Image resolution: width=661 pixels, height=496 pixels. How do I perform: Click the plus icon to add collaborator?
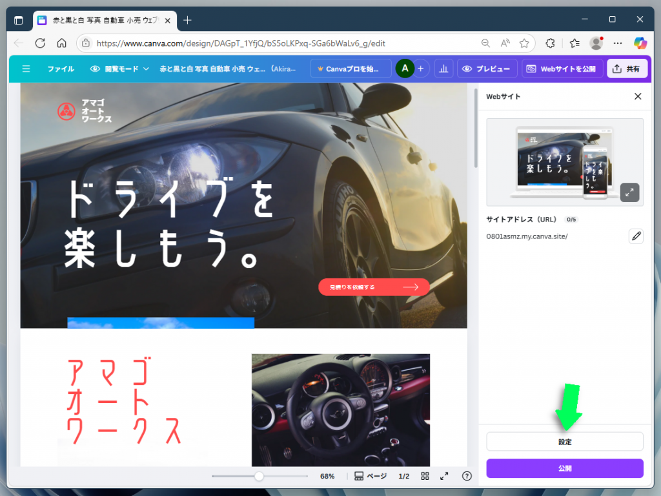click(x=420, y=68)
